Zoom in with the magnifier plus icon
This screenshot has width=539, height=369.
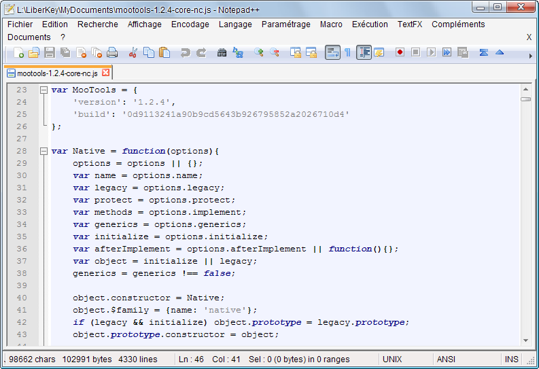pyautogui.click(x=258, y=52)
